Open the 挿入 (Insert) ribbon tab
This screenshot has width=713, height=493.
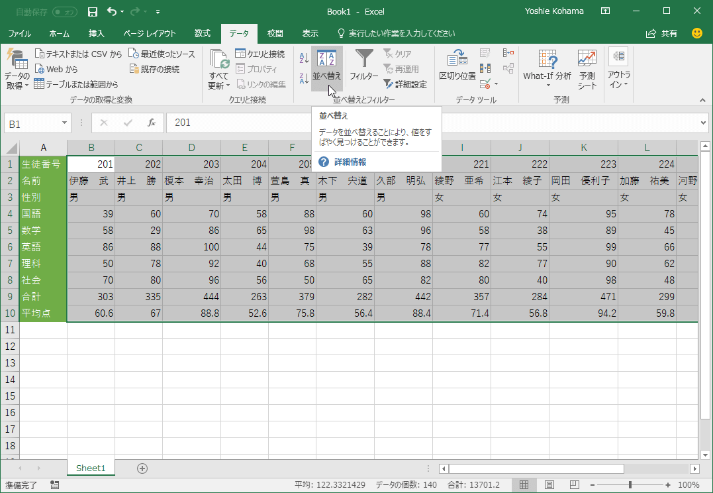(96, 33)
